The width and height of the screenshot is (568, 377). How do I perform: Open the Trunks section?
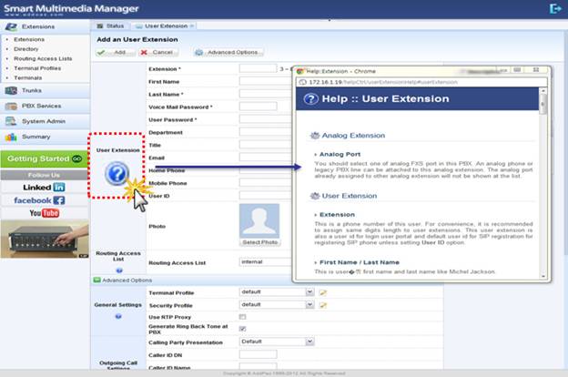(x=45, y=91)
